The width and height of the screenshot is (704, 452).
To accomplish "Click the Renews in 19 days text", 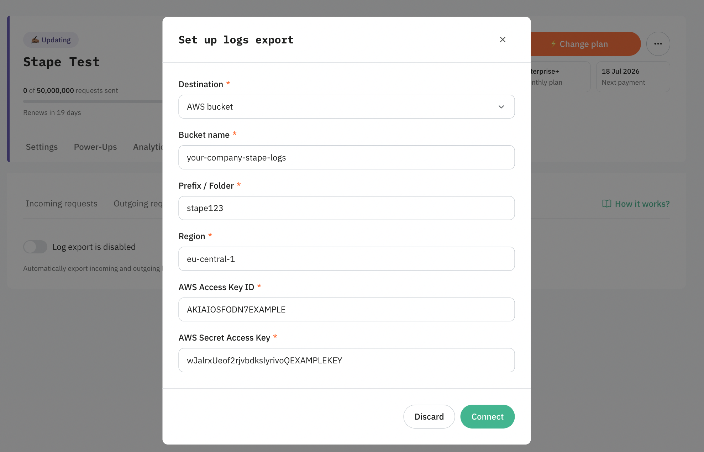I will tap(52, 112).
